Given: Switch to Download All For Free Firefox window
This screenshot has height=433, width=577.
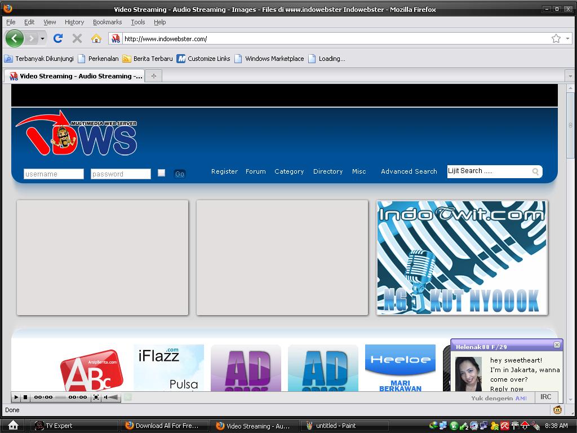Looking at the screenshot, I should (x=165, y=426).
